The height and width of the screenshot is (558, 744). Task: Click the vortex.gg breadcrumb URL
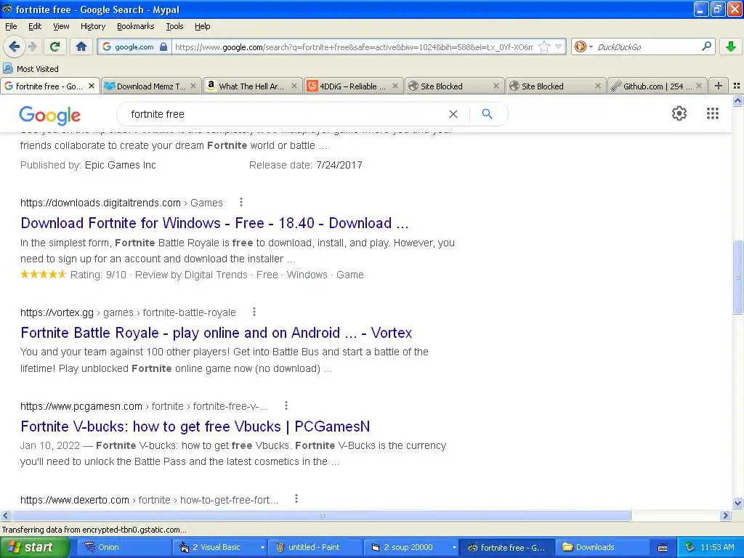coord(128,312)
